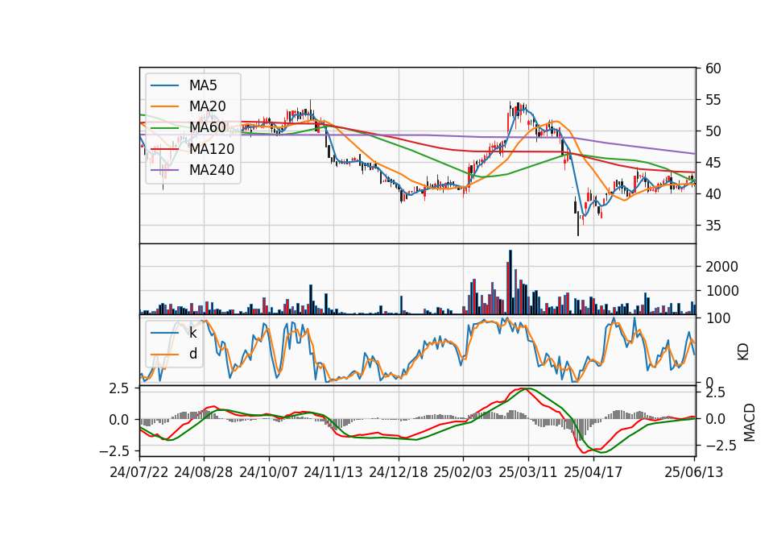The width and height of the screenshot is (773, 556).
Task: Click the 'd' legend entry in KD panel
Action: [x=192, y=353]
